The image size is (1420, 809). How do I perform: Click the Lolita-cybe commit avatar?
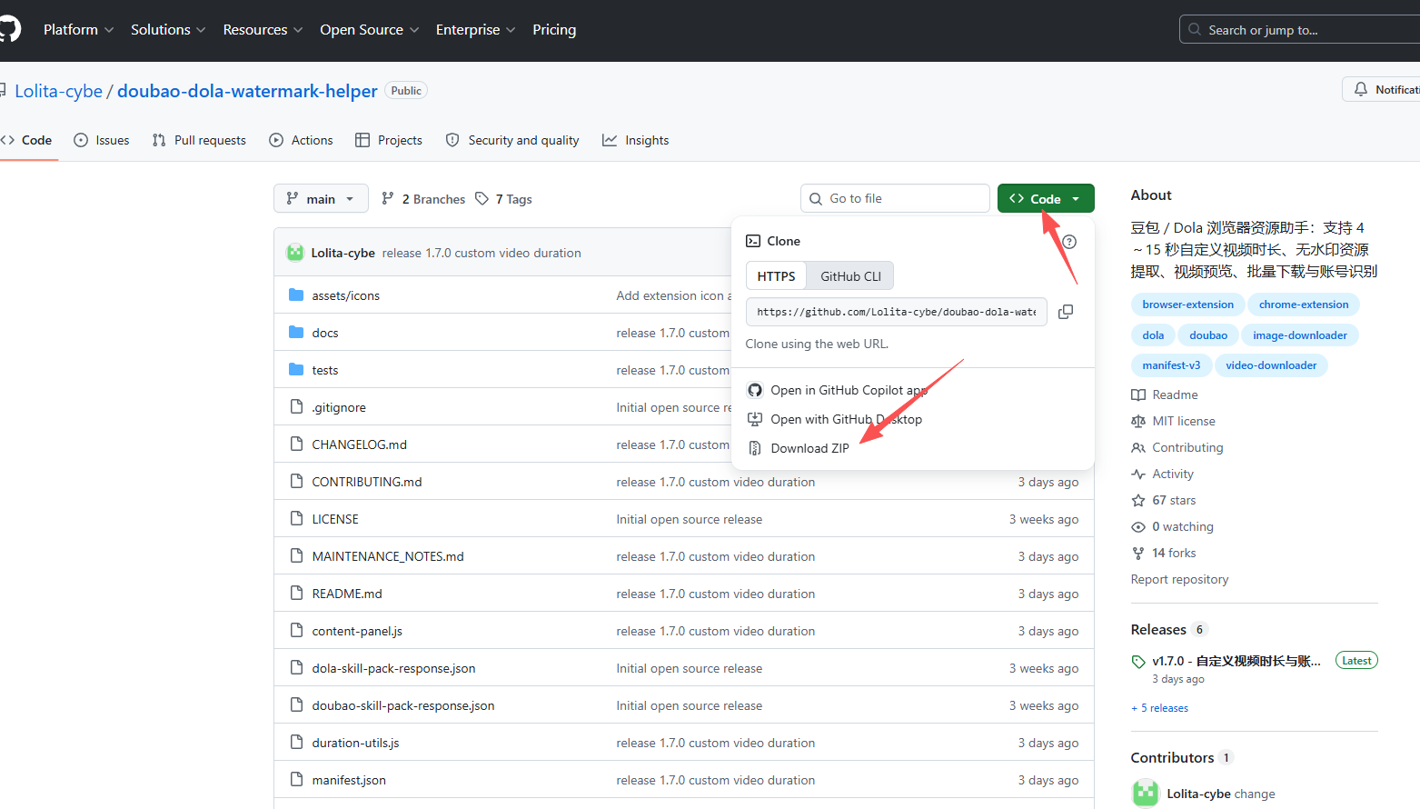[x=295, y=253]
